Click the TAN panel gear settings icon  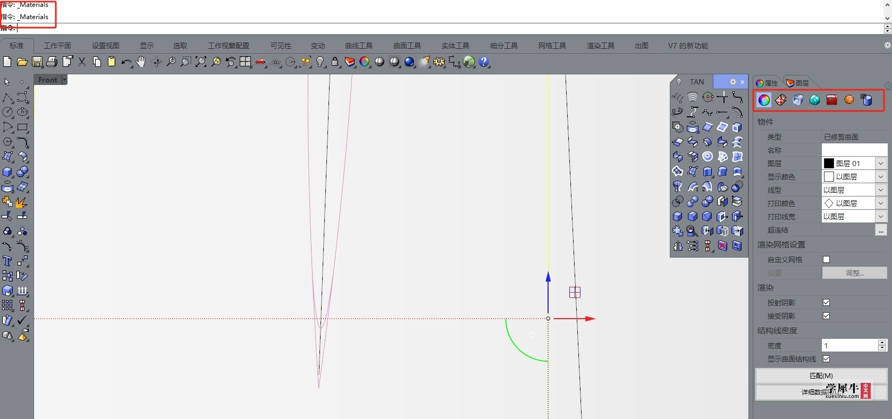pyautogui.click(x=733, y=82)
